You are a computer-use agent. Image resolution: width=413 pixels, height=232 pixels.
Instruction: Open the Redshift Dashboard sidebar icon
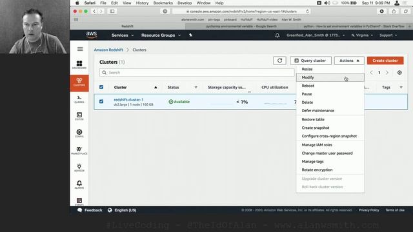(79, 64)
